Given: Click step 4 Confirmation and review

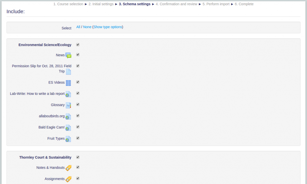Looking at the screenshot, I should (177, 4).
